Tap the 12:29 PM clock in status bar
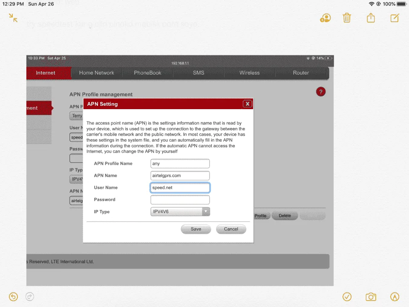The image size is (409, 307). point(13,4)
